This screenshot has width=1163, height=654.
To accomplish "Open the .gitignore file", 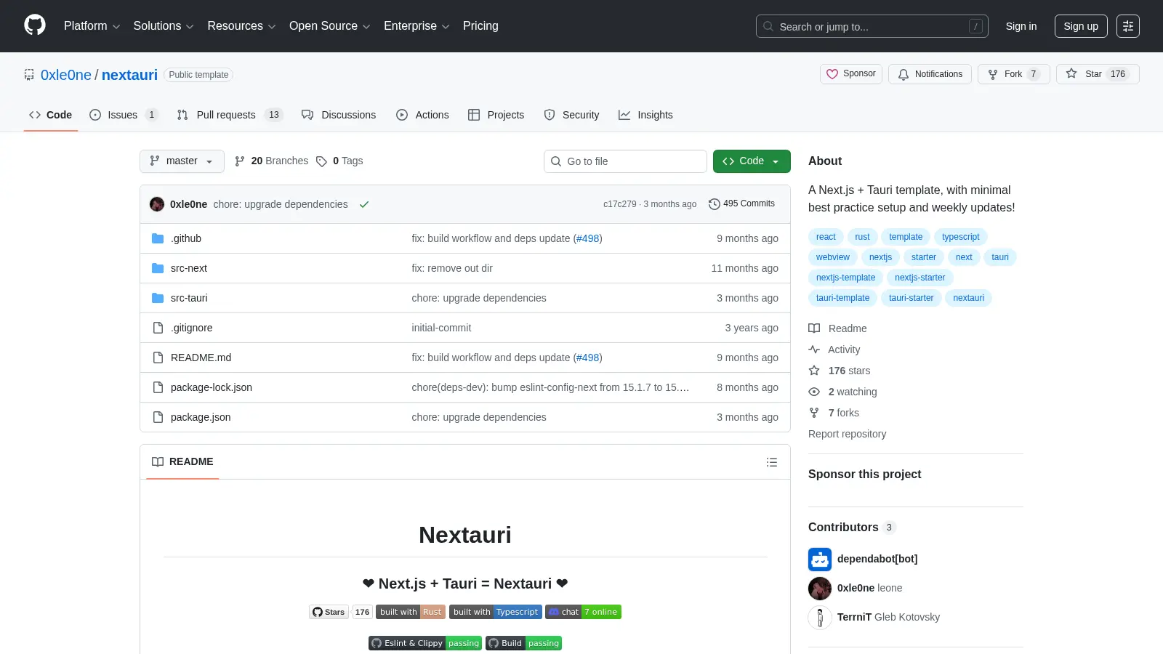I will pyautogui.click(x=192, y=328).
